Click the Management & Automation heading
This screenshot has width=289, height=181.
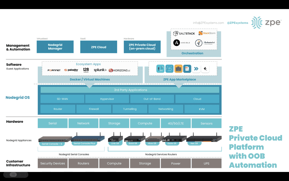(x=18, y=48)
